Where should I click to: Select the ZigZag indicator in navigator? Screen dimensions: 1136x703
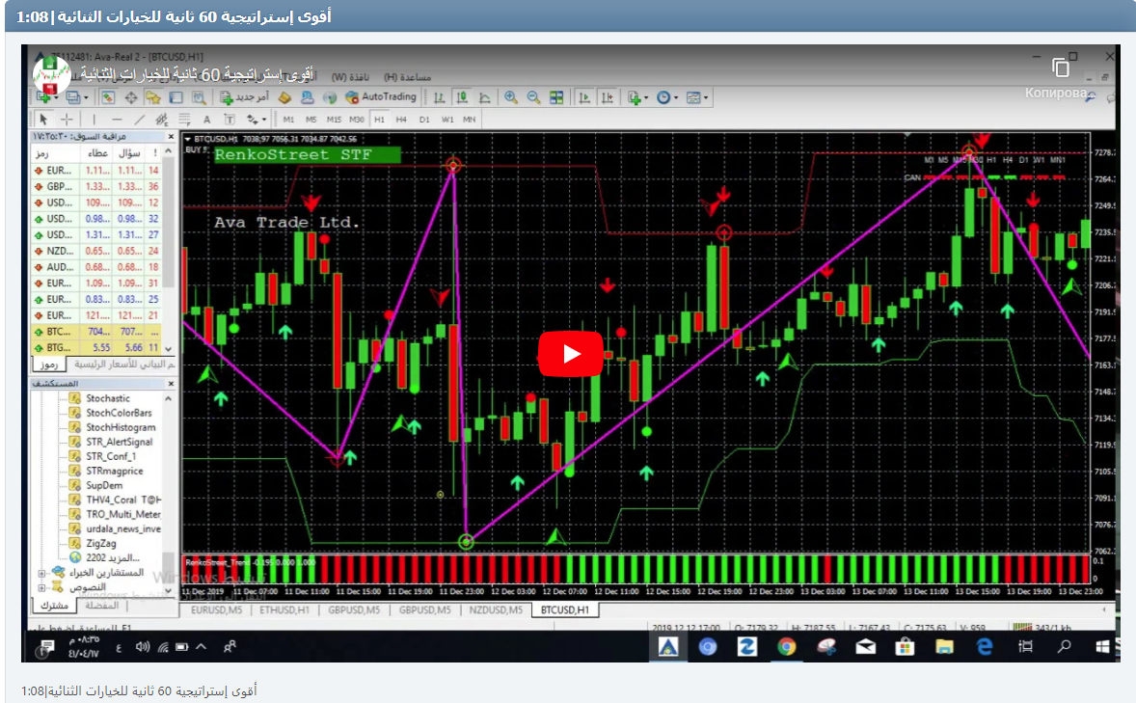tap(101, 543)
